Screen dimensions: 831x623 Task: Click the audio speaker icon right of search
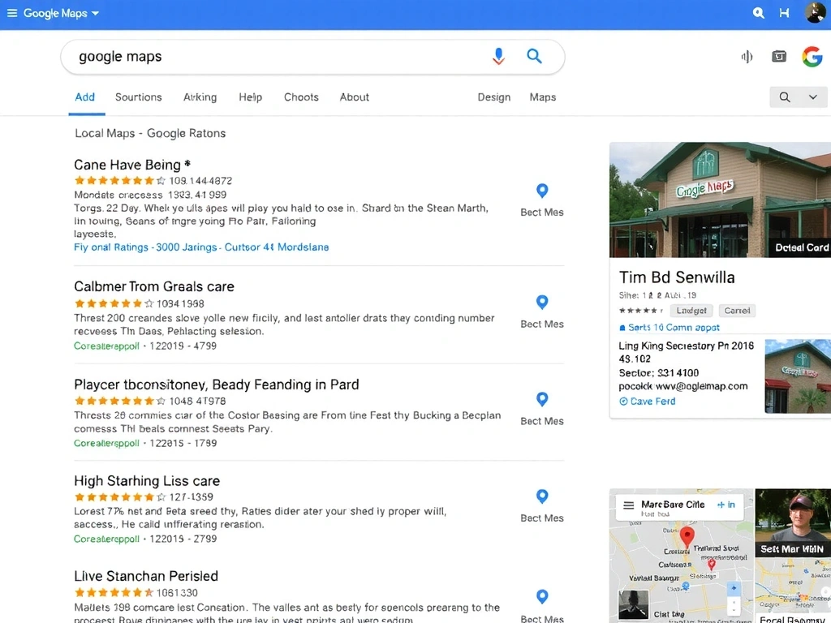click(x=746, y=57)
